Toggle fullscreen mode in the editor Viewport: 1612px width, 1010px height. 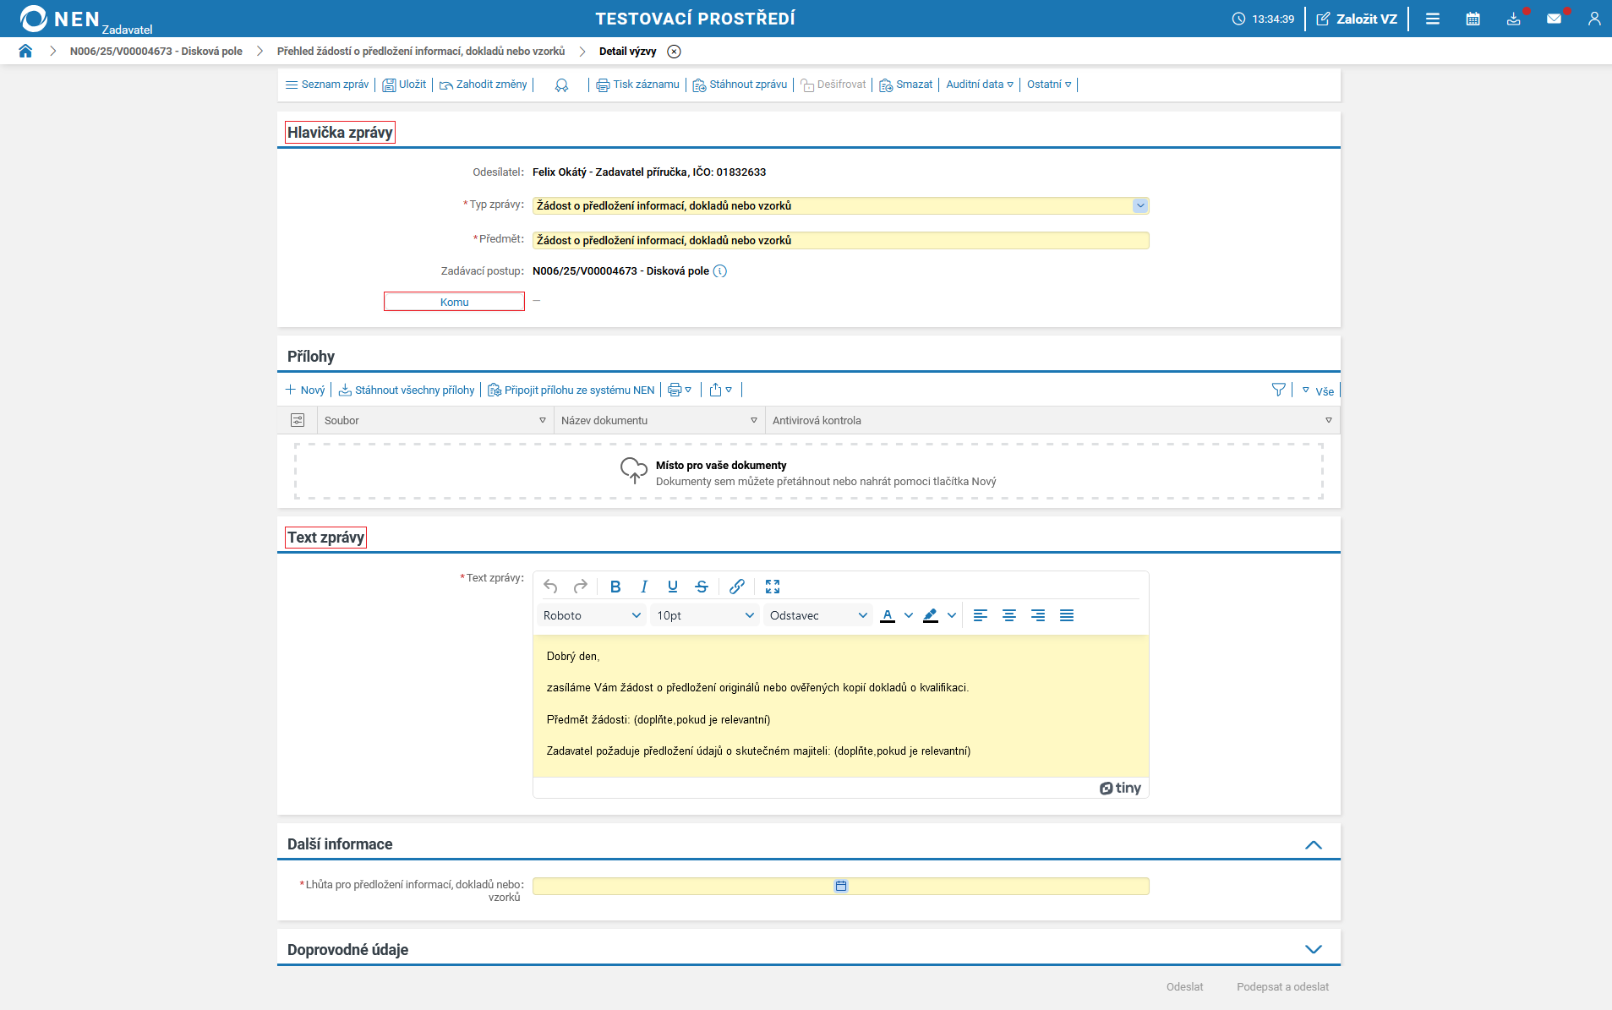(773, 587)
